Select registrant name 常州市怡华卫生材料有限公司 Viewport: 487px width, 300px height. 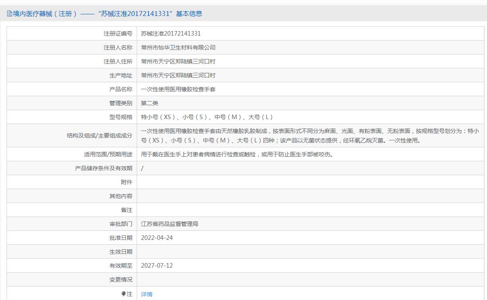[x=178, y=47]
